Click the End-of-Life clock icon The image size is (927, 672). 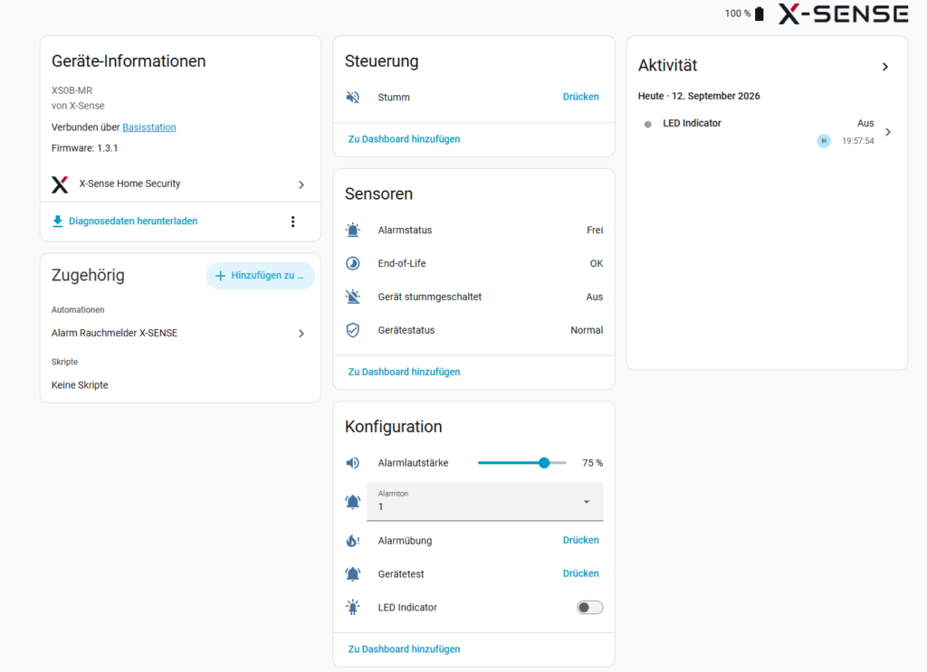pos(353,263)
